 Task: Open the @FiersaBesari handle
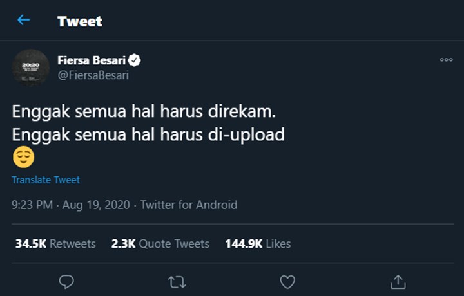coord(93,75)
